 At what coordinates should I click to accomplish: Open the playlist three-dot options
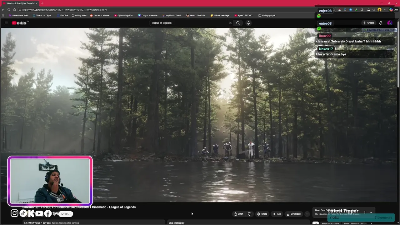[365, 212]
